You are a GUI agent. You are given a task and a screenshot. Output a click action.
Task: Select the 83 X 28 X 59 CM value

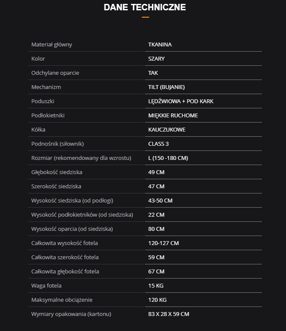[x=169, y=314]
